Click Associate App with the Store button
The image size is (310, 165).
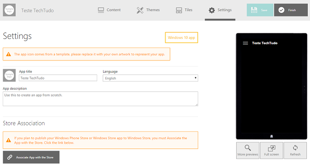pyautogui.click(x=31, y=157)
